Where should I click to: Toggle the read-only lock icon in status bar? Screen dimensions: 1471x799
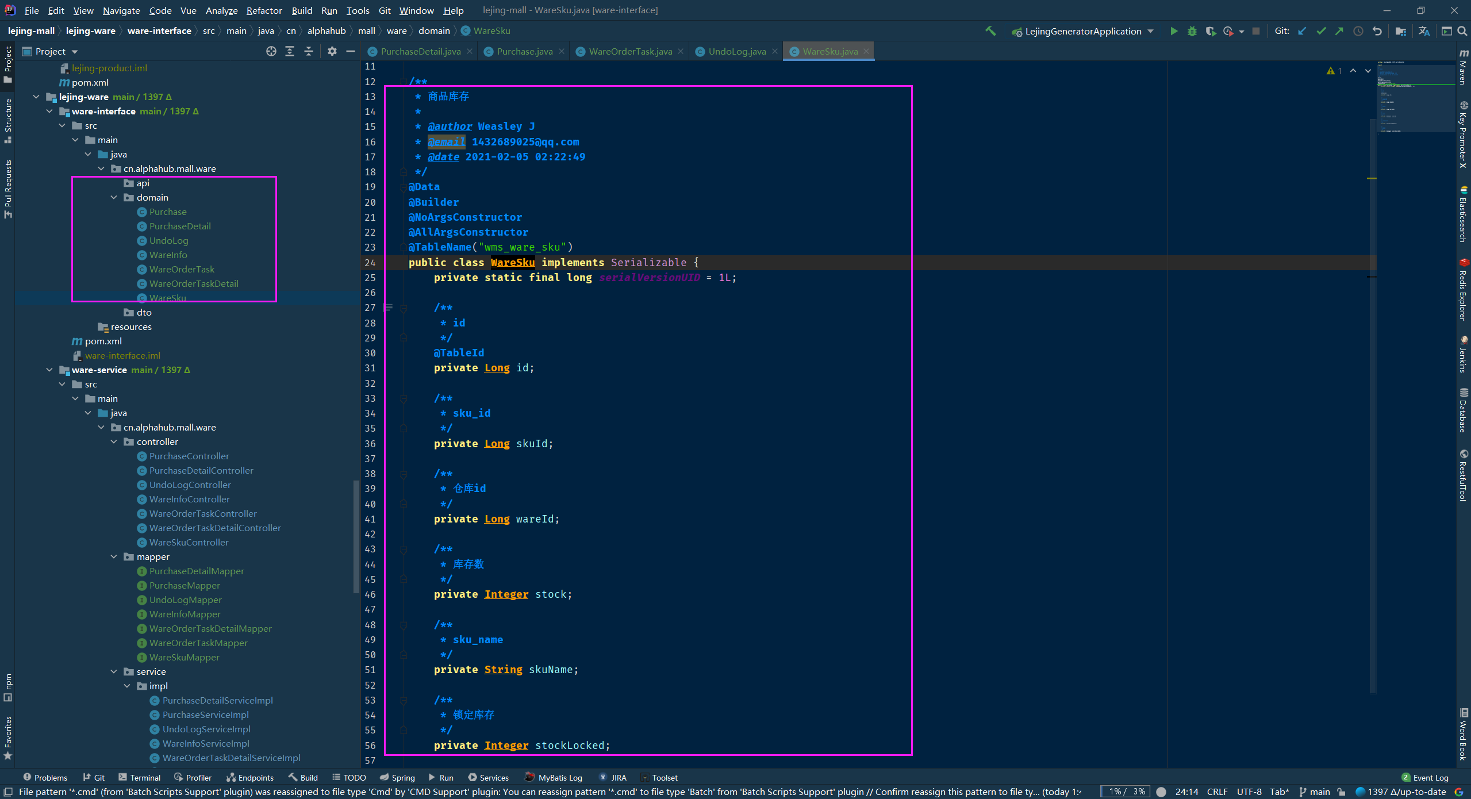[1341, 792]
